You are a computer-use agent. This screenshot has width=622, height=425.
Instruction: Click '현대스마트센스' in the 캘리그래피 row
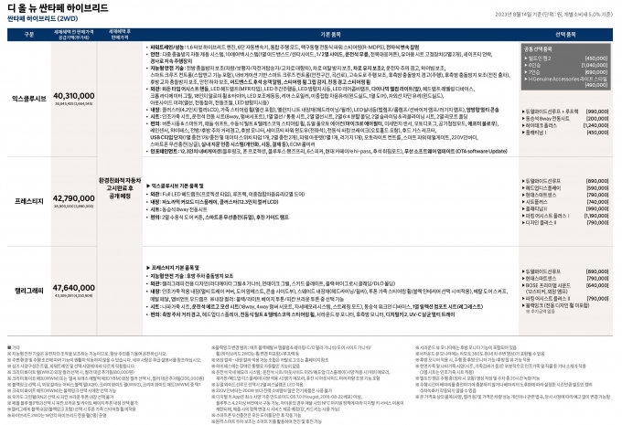pos(539,279)
